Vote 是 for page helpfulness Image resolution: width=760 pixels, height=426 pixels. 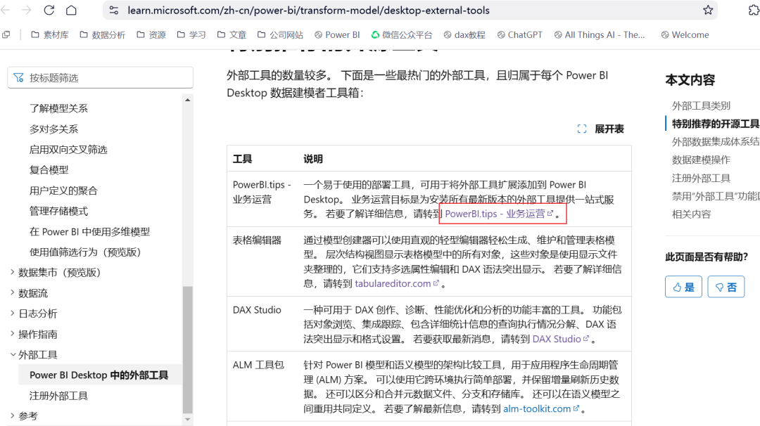[x=683, y=287]
